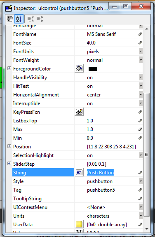This screenshot has width=155, height=237.
Task: Click collapse all categories toolbar icon
Action: tap(40, 19)
